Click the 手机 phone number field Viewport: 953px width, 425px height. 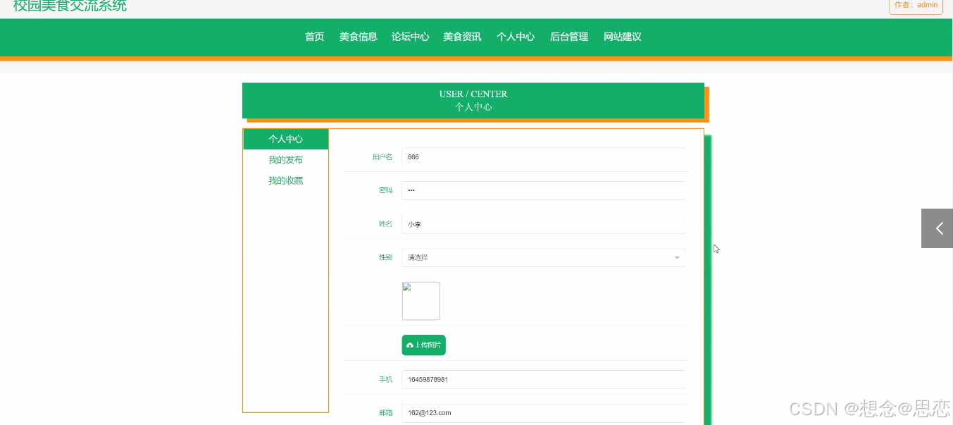pyautogui.click(x=543, y=379)
